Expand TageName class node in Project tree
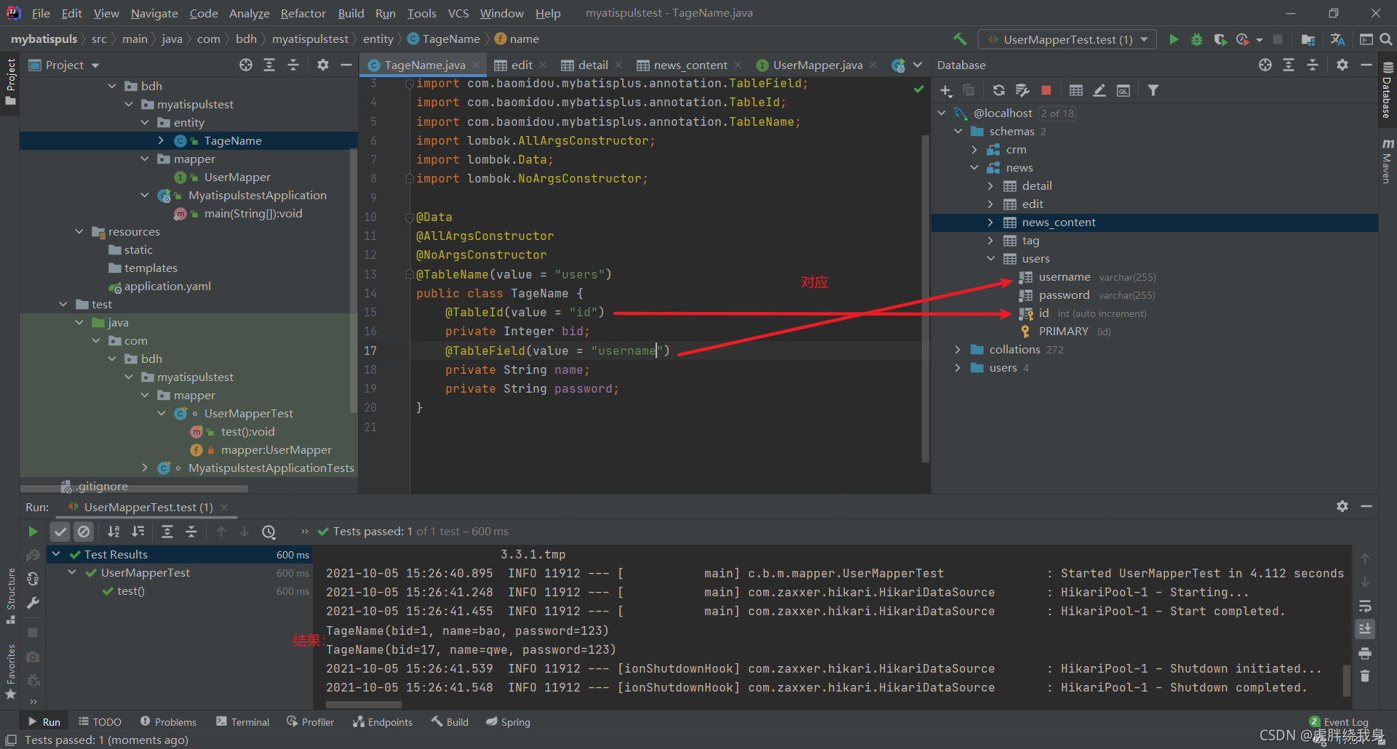The width and height of the screenshot is (1397, 749). pos(161,140)
